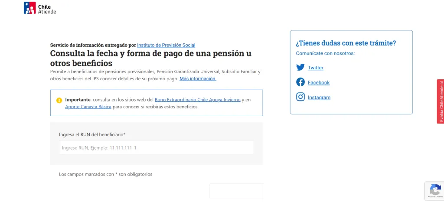The image size is (444, 202).
Task: Follow the Más información link
Action: coord(198,78)
